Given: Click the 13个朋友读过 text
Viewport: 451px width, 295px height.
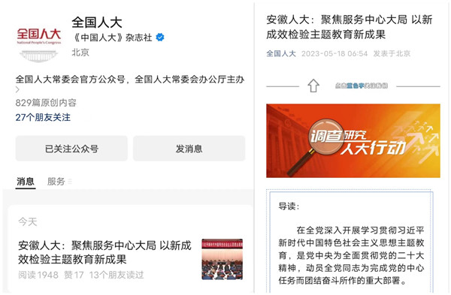Looking at the screenshot, I should 117,275.
